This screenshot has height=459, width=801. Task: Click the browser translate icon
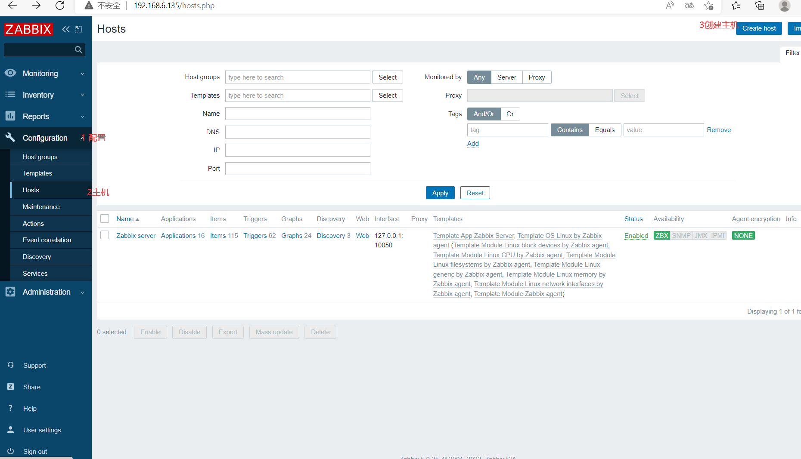689,6
